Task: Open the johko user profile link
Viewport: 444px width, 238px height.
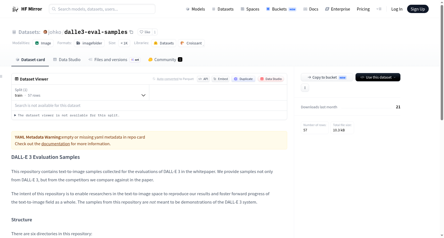Action: (x=55, y=32)
